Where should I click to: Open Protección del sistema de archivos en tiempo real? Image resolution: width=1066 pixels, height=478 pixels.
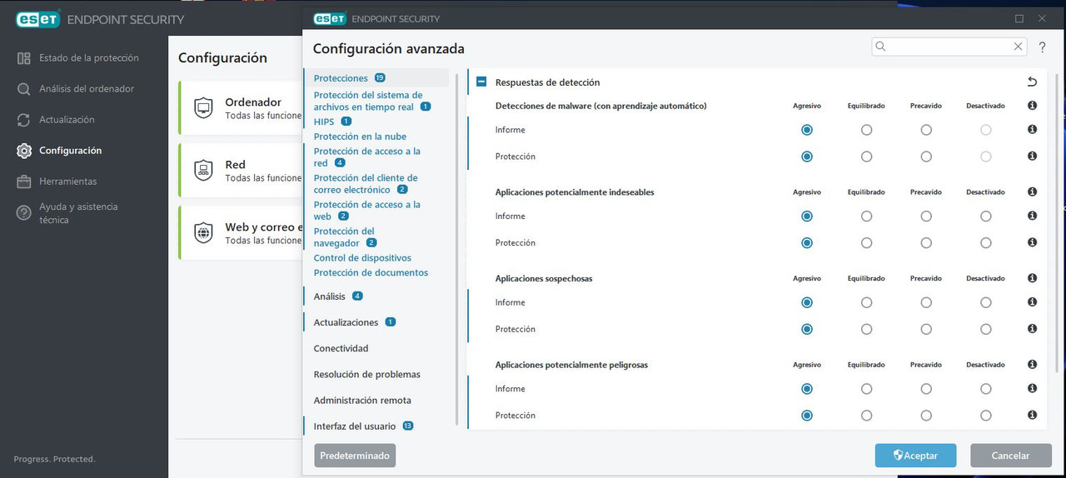[x=368, y=101]
